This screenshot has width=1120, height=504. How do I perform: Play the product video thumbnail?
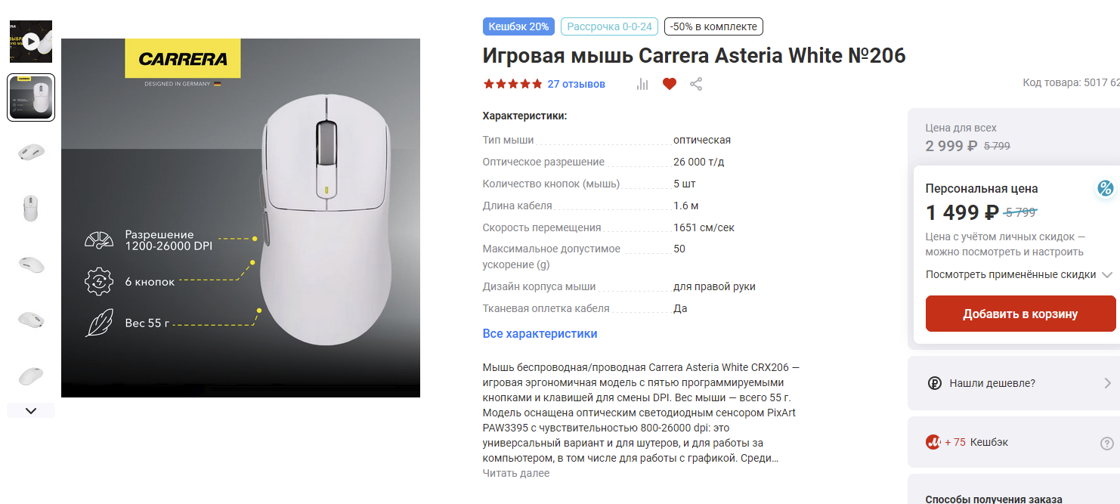[x=31, y=42]
